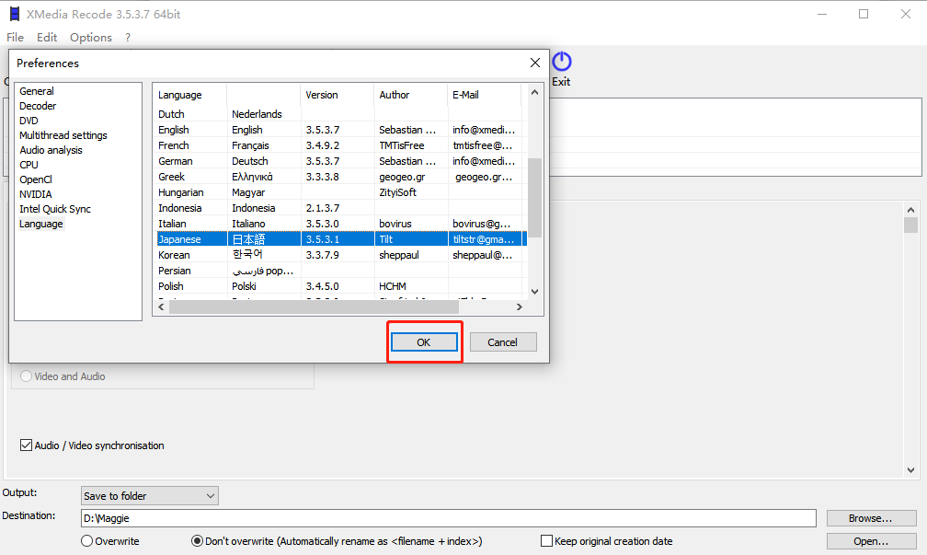
Task: Select the Overwrite radio option
Action: coord(86,541)
